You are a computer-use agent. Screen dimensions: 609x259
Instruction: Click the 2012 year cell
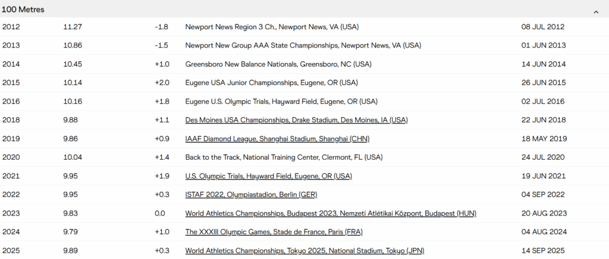tap(11, 27)
